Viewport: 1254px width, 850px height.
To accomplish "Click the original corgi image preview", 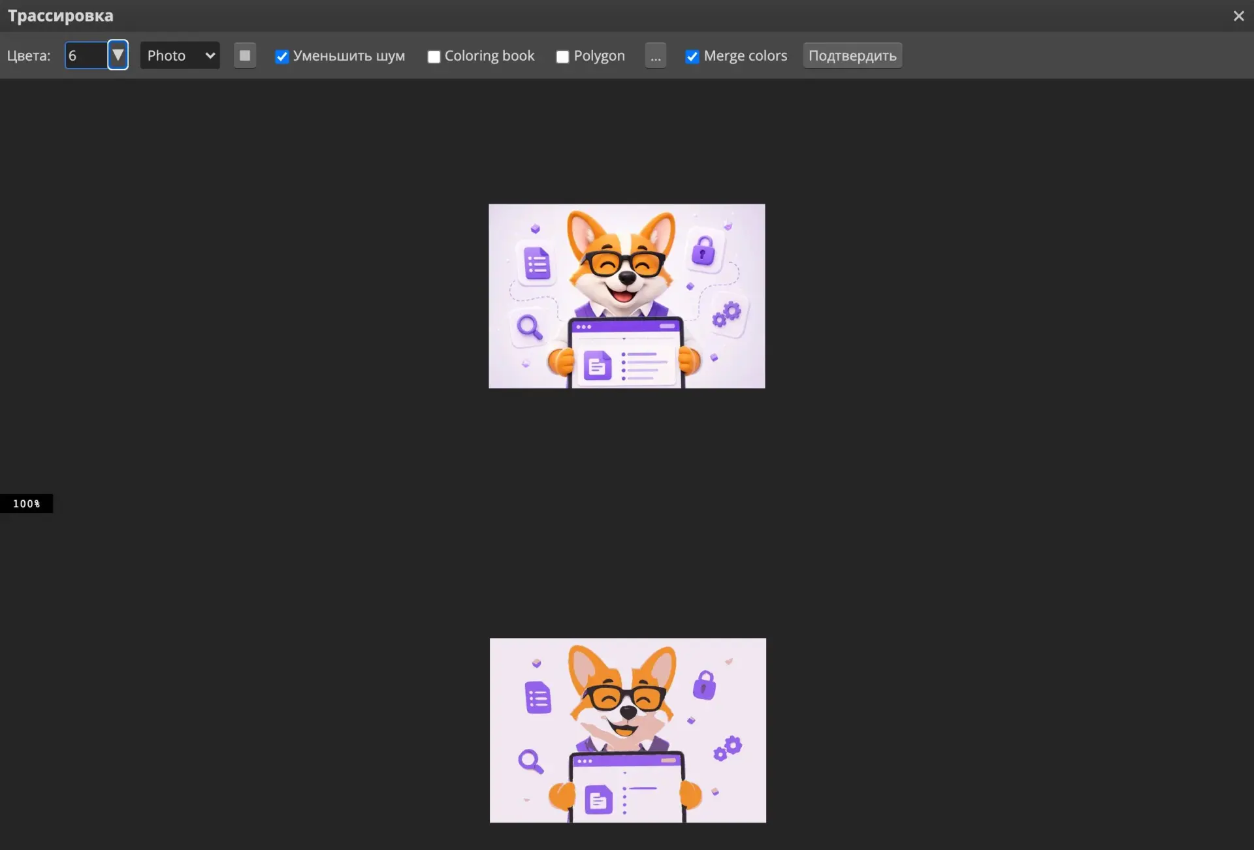I will coord(627,296).
